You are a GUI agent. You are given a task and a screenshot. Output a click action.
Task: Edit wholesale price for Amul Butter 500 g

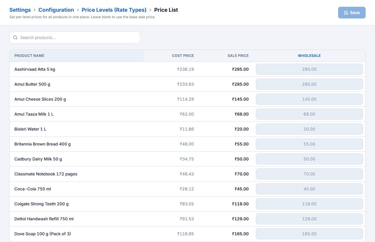(x=309, y=84)
